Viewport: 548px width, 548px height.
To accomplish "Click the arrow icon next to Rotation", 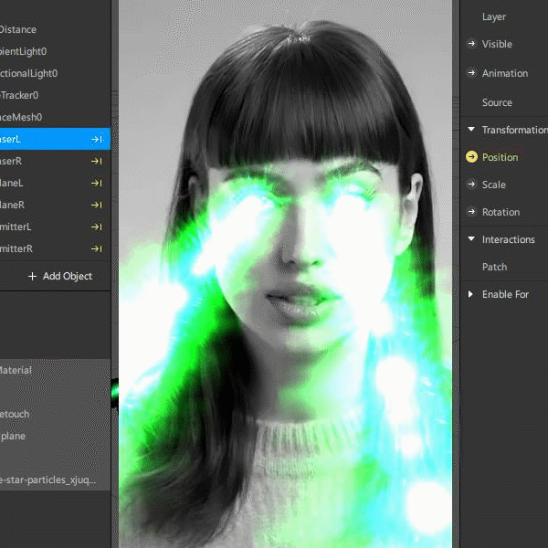I will point(471,212).
